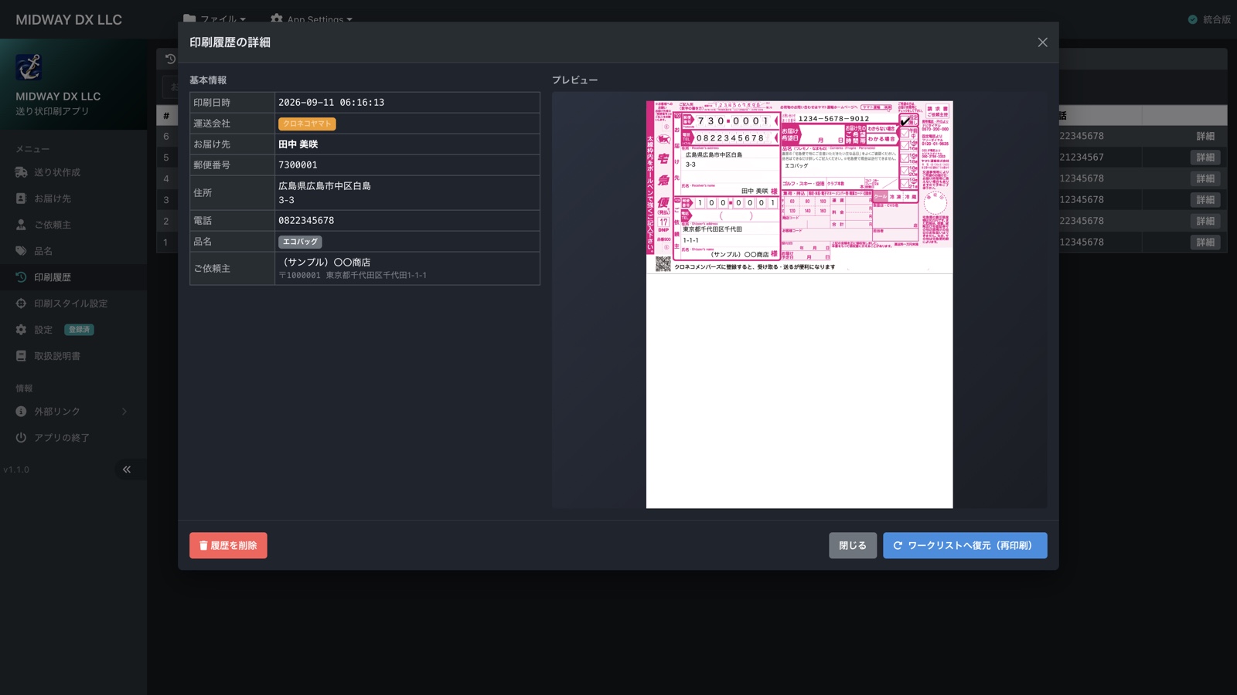Click 詳細 button in background row 5
This screenshot has height=695, width=1237.
[1205, 158]
